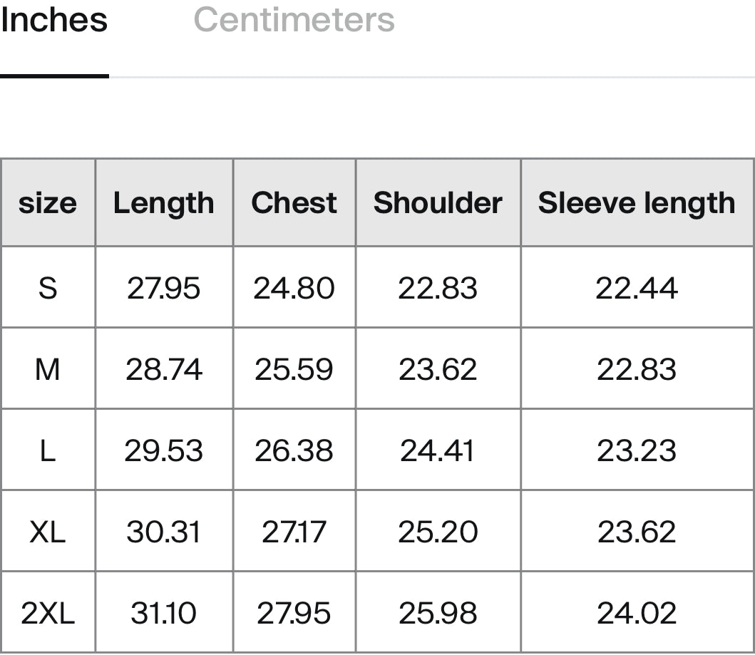755x655 pixels.
Task: Switch to the Centimeters tab
Action: pos(294,20)
